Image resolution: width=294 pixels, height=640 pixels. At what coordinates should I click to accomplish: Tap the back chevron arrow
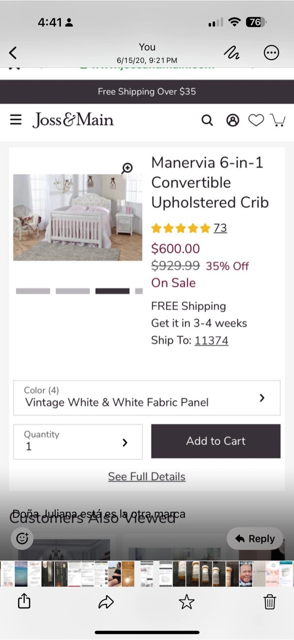pos(13,53)
